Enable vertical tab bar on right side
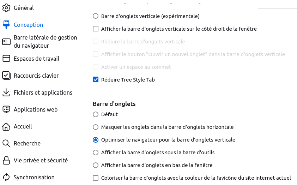Viewport: 297px width, 185px height. [x=96, y=29]
